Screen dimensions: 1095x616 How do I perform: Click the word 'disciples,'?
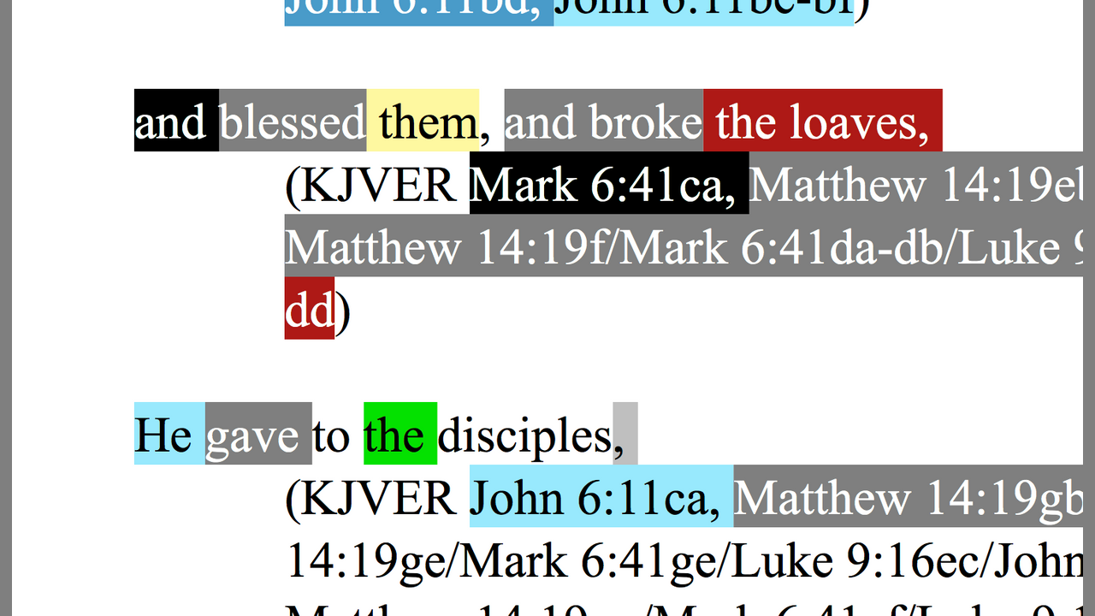click(525, 434)
